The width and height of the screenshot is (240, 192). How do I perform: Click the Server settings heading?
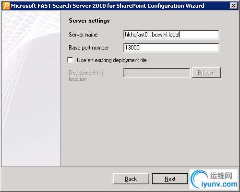click(89, 21)
